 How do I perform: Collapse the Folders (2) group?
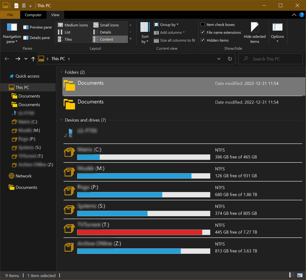coord(61,72)
